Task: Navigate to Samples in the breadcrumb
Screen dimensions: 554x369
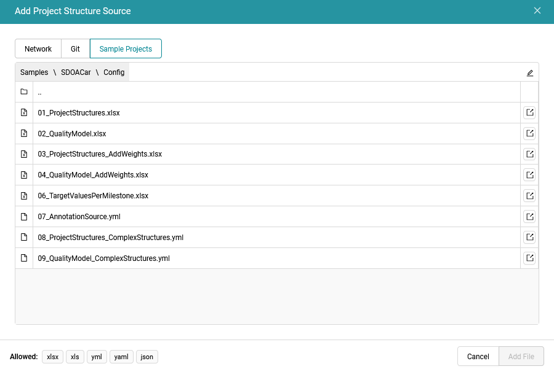Action: pos(34,72)
